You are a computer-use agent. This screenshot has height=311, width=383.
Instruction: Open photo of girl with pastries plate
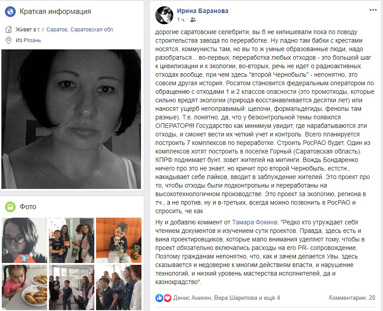[x=24, y=288]
